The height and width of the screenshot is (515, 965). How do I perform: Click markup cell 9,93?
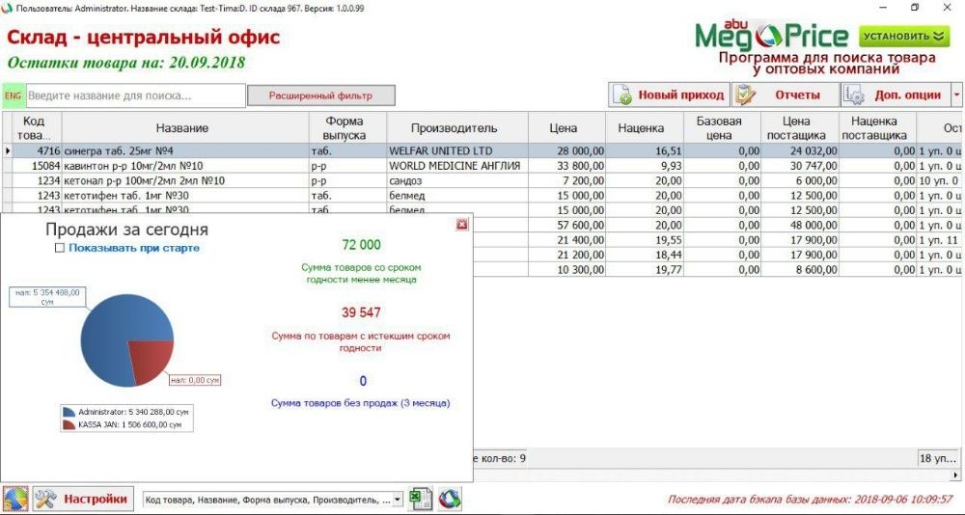pyautogui.click(x=645, y=166)
